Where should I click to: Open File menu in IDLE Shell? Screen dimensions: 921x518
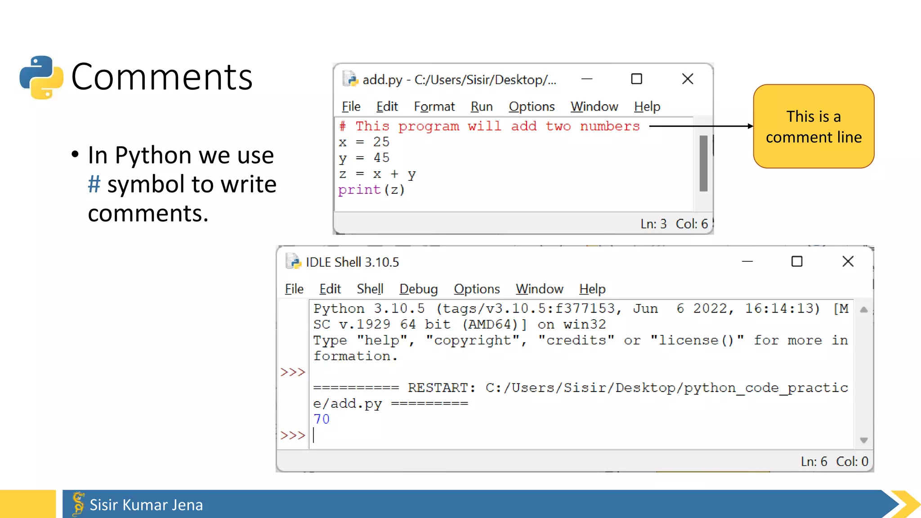pyautogui.click(x=294, y=289)
